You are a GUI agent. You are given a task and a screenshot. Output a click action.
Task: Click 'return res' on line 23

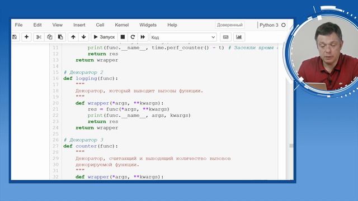(x=103, y=122)
